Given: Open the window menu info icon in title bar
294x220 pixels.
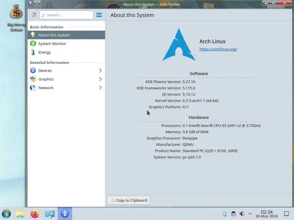Looking at the screenshot, I should 30,3.
